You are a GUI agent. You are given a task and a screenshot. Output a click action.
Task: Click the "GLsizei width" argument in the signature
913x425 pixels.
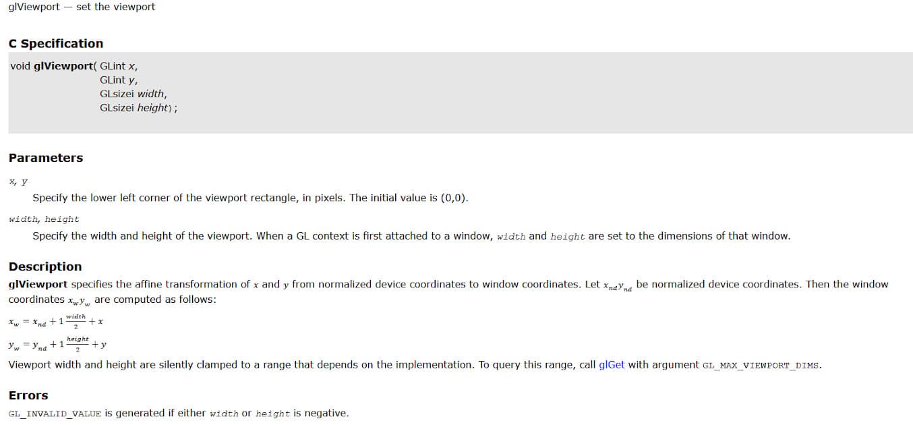point(133,94)
